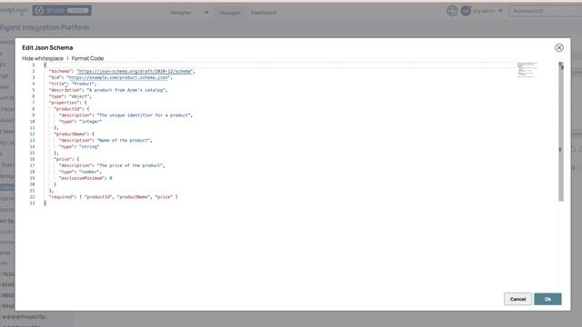
Task: Click 'The price of the product' line
Action: click(x=112, y=165)
